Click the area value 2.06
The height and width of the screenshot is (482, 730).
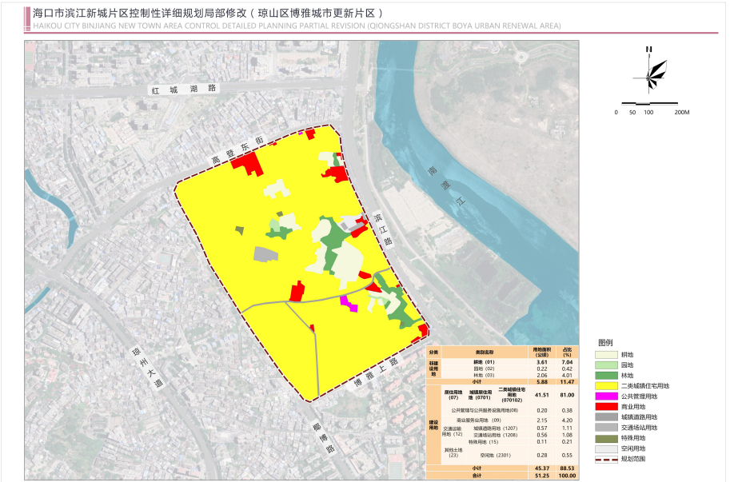click(x=542, y=375)
